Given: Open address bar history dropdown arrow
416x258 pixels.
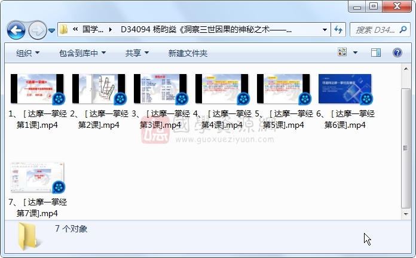Looking at the screenshot, I should click(x=325, y=30).
